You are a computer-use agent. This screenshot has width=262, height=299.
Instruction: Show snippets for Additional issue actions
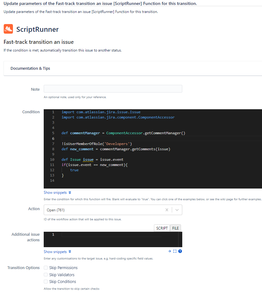[55, 252]
